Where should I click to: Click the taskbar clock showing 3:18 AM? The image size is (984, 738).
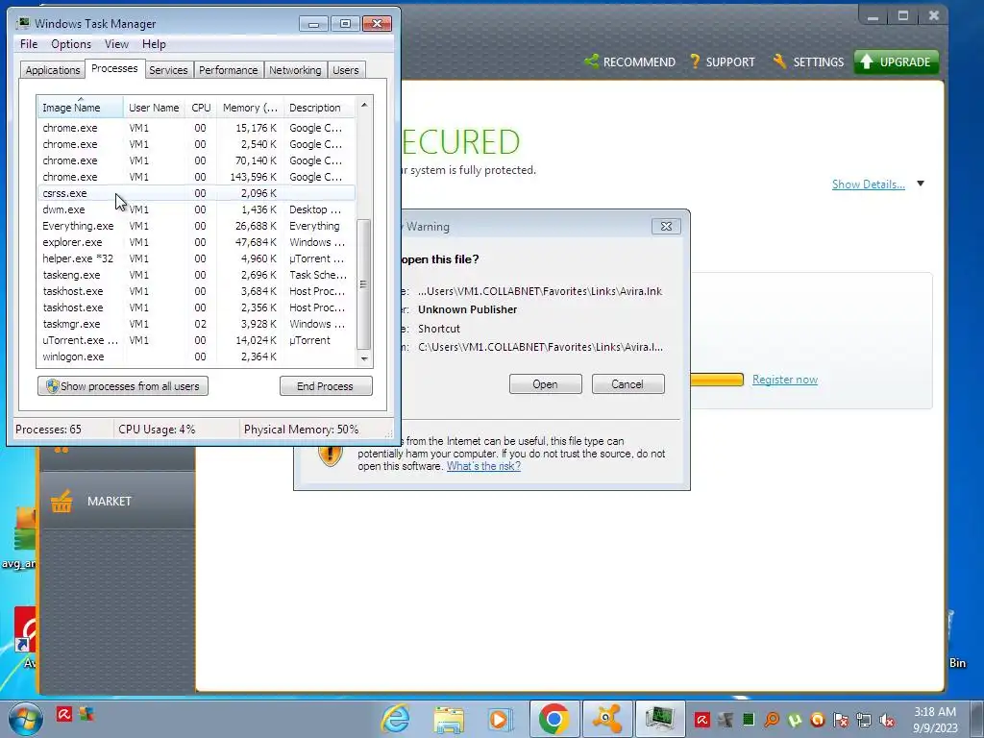pos(935,720)
